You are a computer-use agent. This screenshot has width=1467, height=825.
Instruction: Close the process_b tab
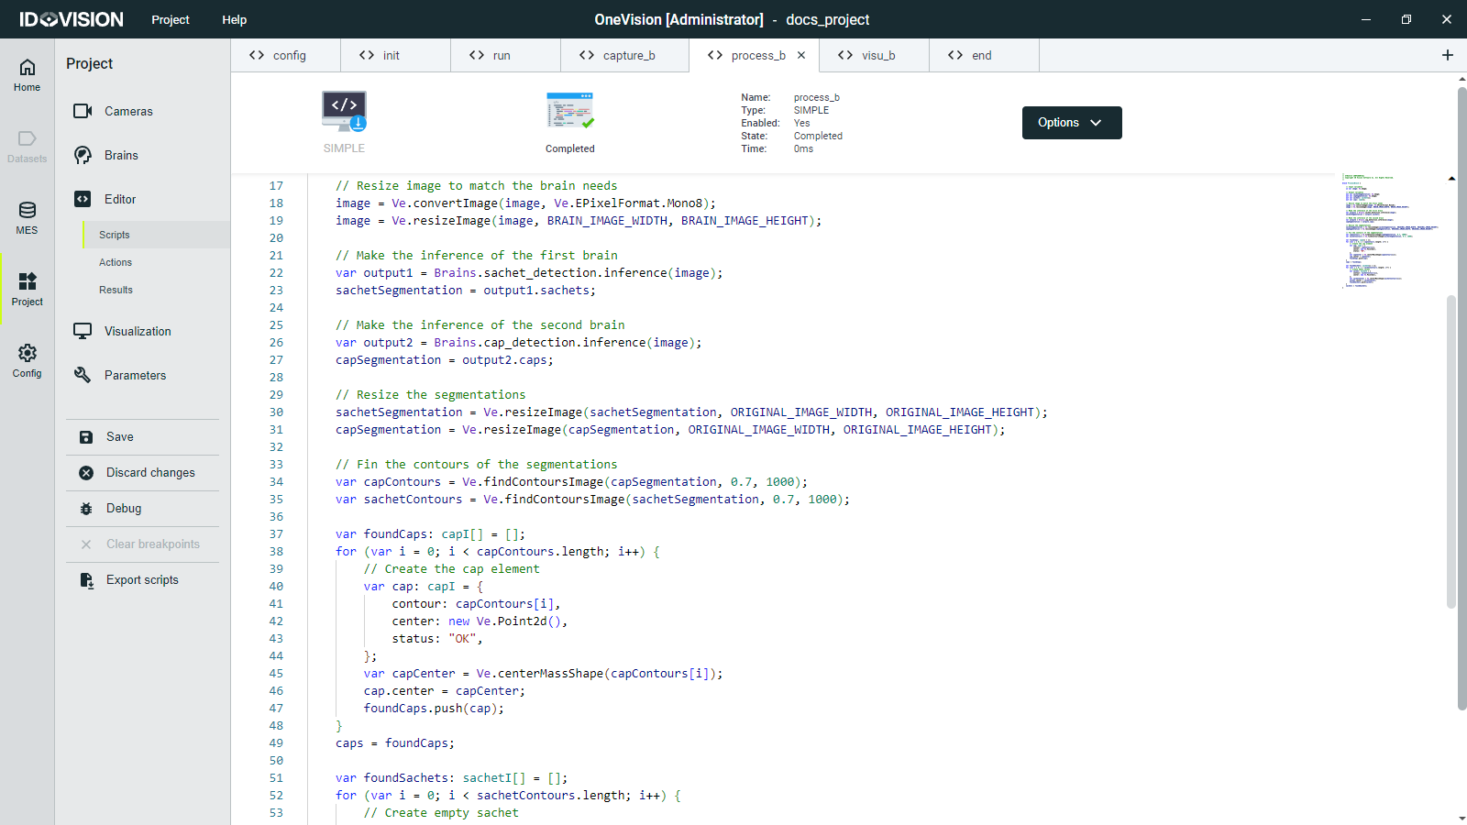click(801, 55)
